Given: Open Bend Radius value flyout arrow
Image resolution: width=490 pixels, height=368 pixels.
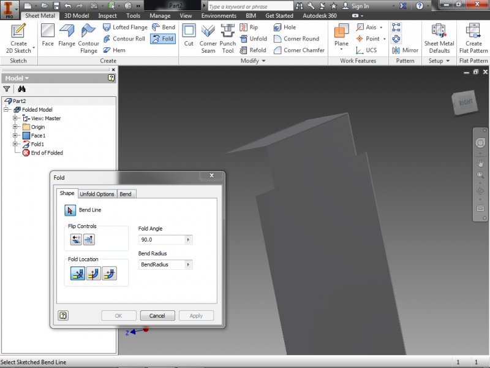Looking at the screenshot, I should (188, 265).
